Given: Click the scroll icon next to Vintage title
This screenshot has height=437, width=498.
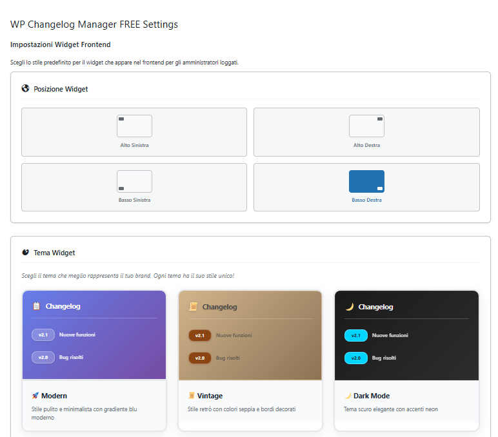Looking at the screenshot, I should pos(191,395).
